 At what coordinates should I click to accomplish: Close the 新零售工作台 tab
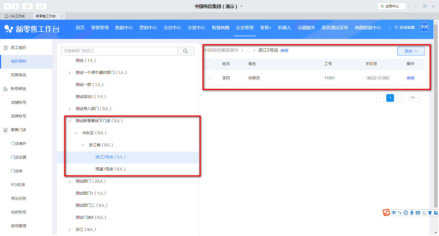[62, 16]
